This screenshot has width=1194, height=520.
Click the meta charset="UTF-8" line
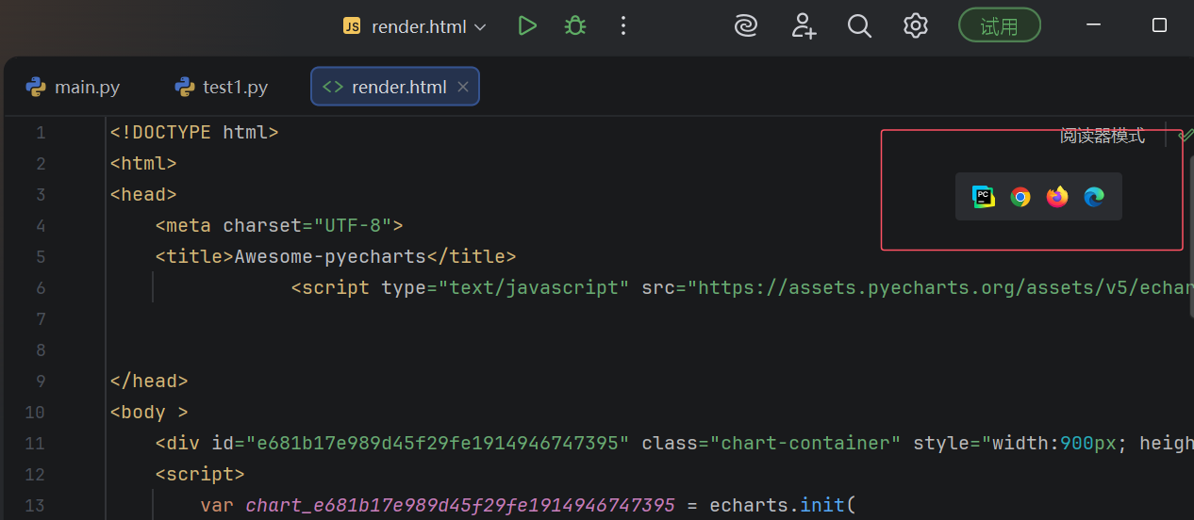[279, 225]
